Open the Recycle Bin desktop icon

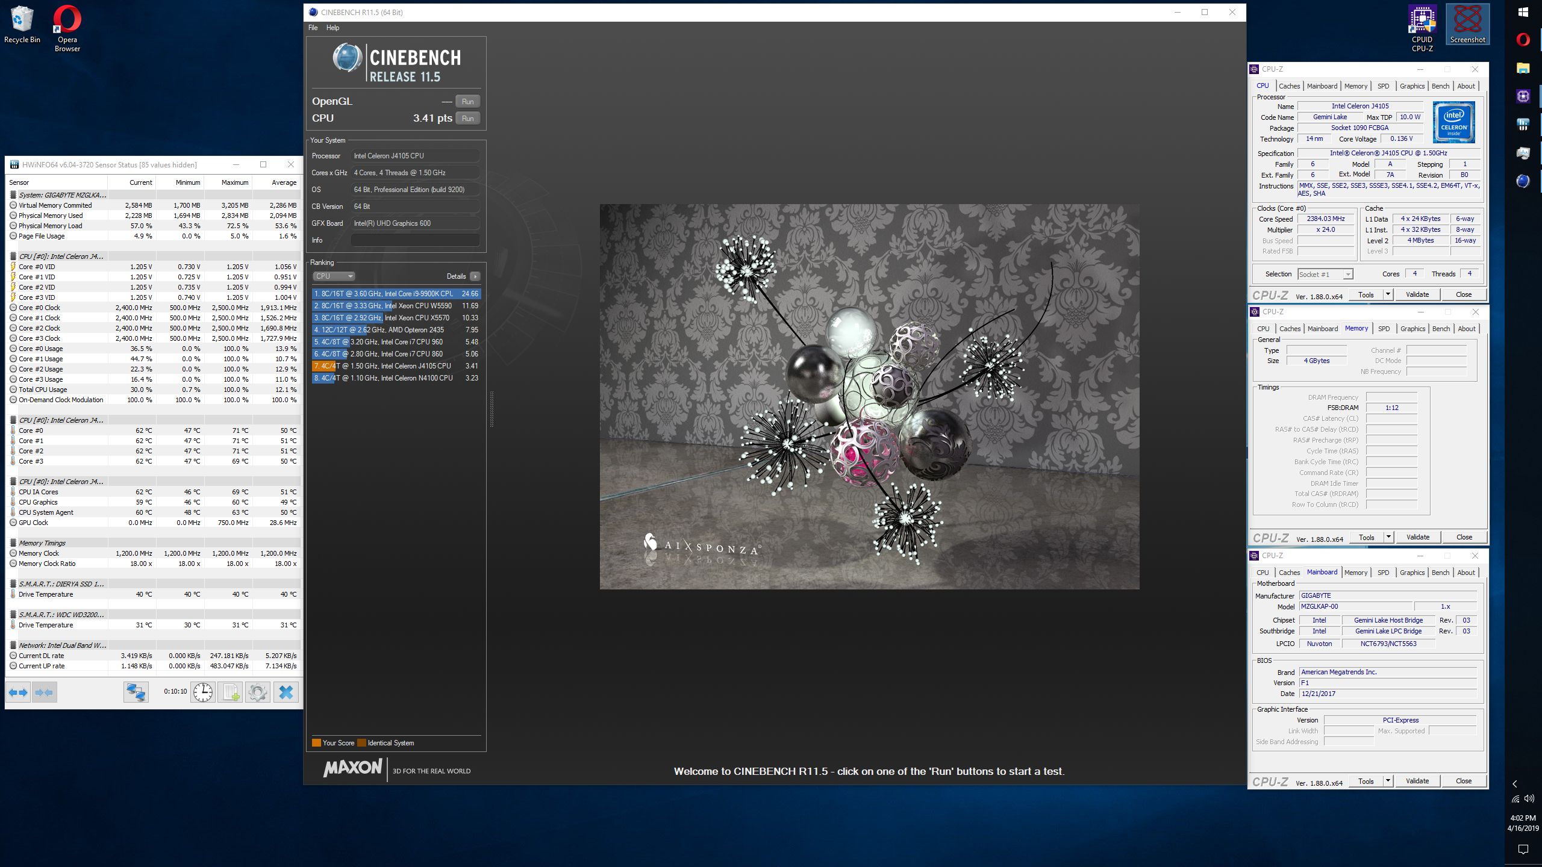tap(22, 25)
